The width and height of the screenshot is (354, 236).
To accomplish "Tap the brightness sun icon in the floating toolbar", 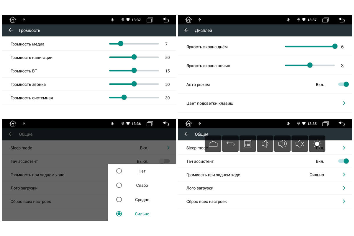I will coord(317,144).
